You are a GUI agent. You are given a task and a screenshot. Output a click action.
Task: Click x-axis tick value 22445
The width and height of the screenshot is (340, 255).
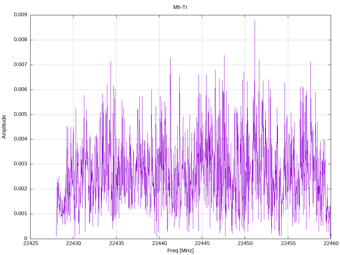pyautogui.click(x=202, y=243)
